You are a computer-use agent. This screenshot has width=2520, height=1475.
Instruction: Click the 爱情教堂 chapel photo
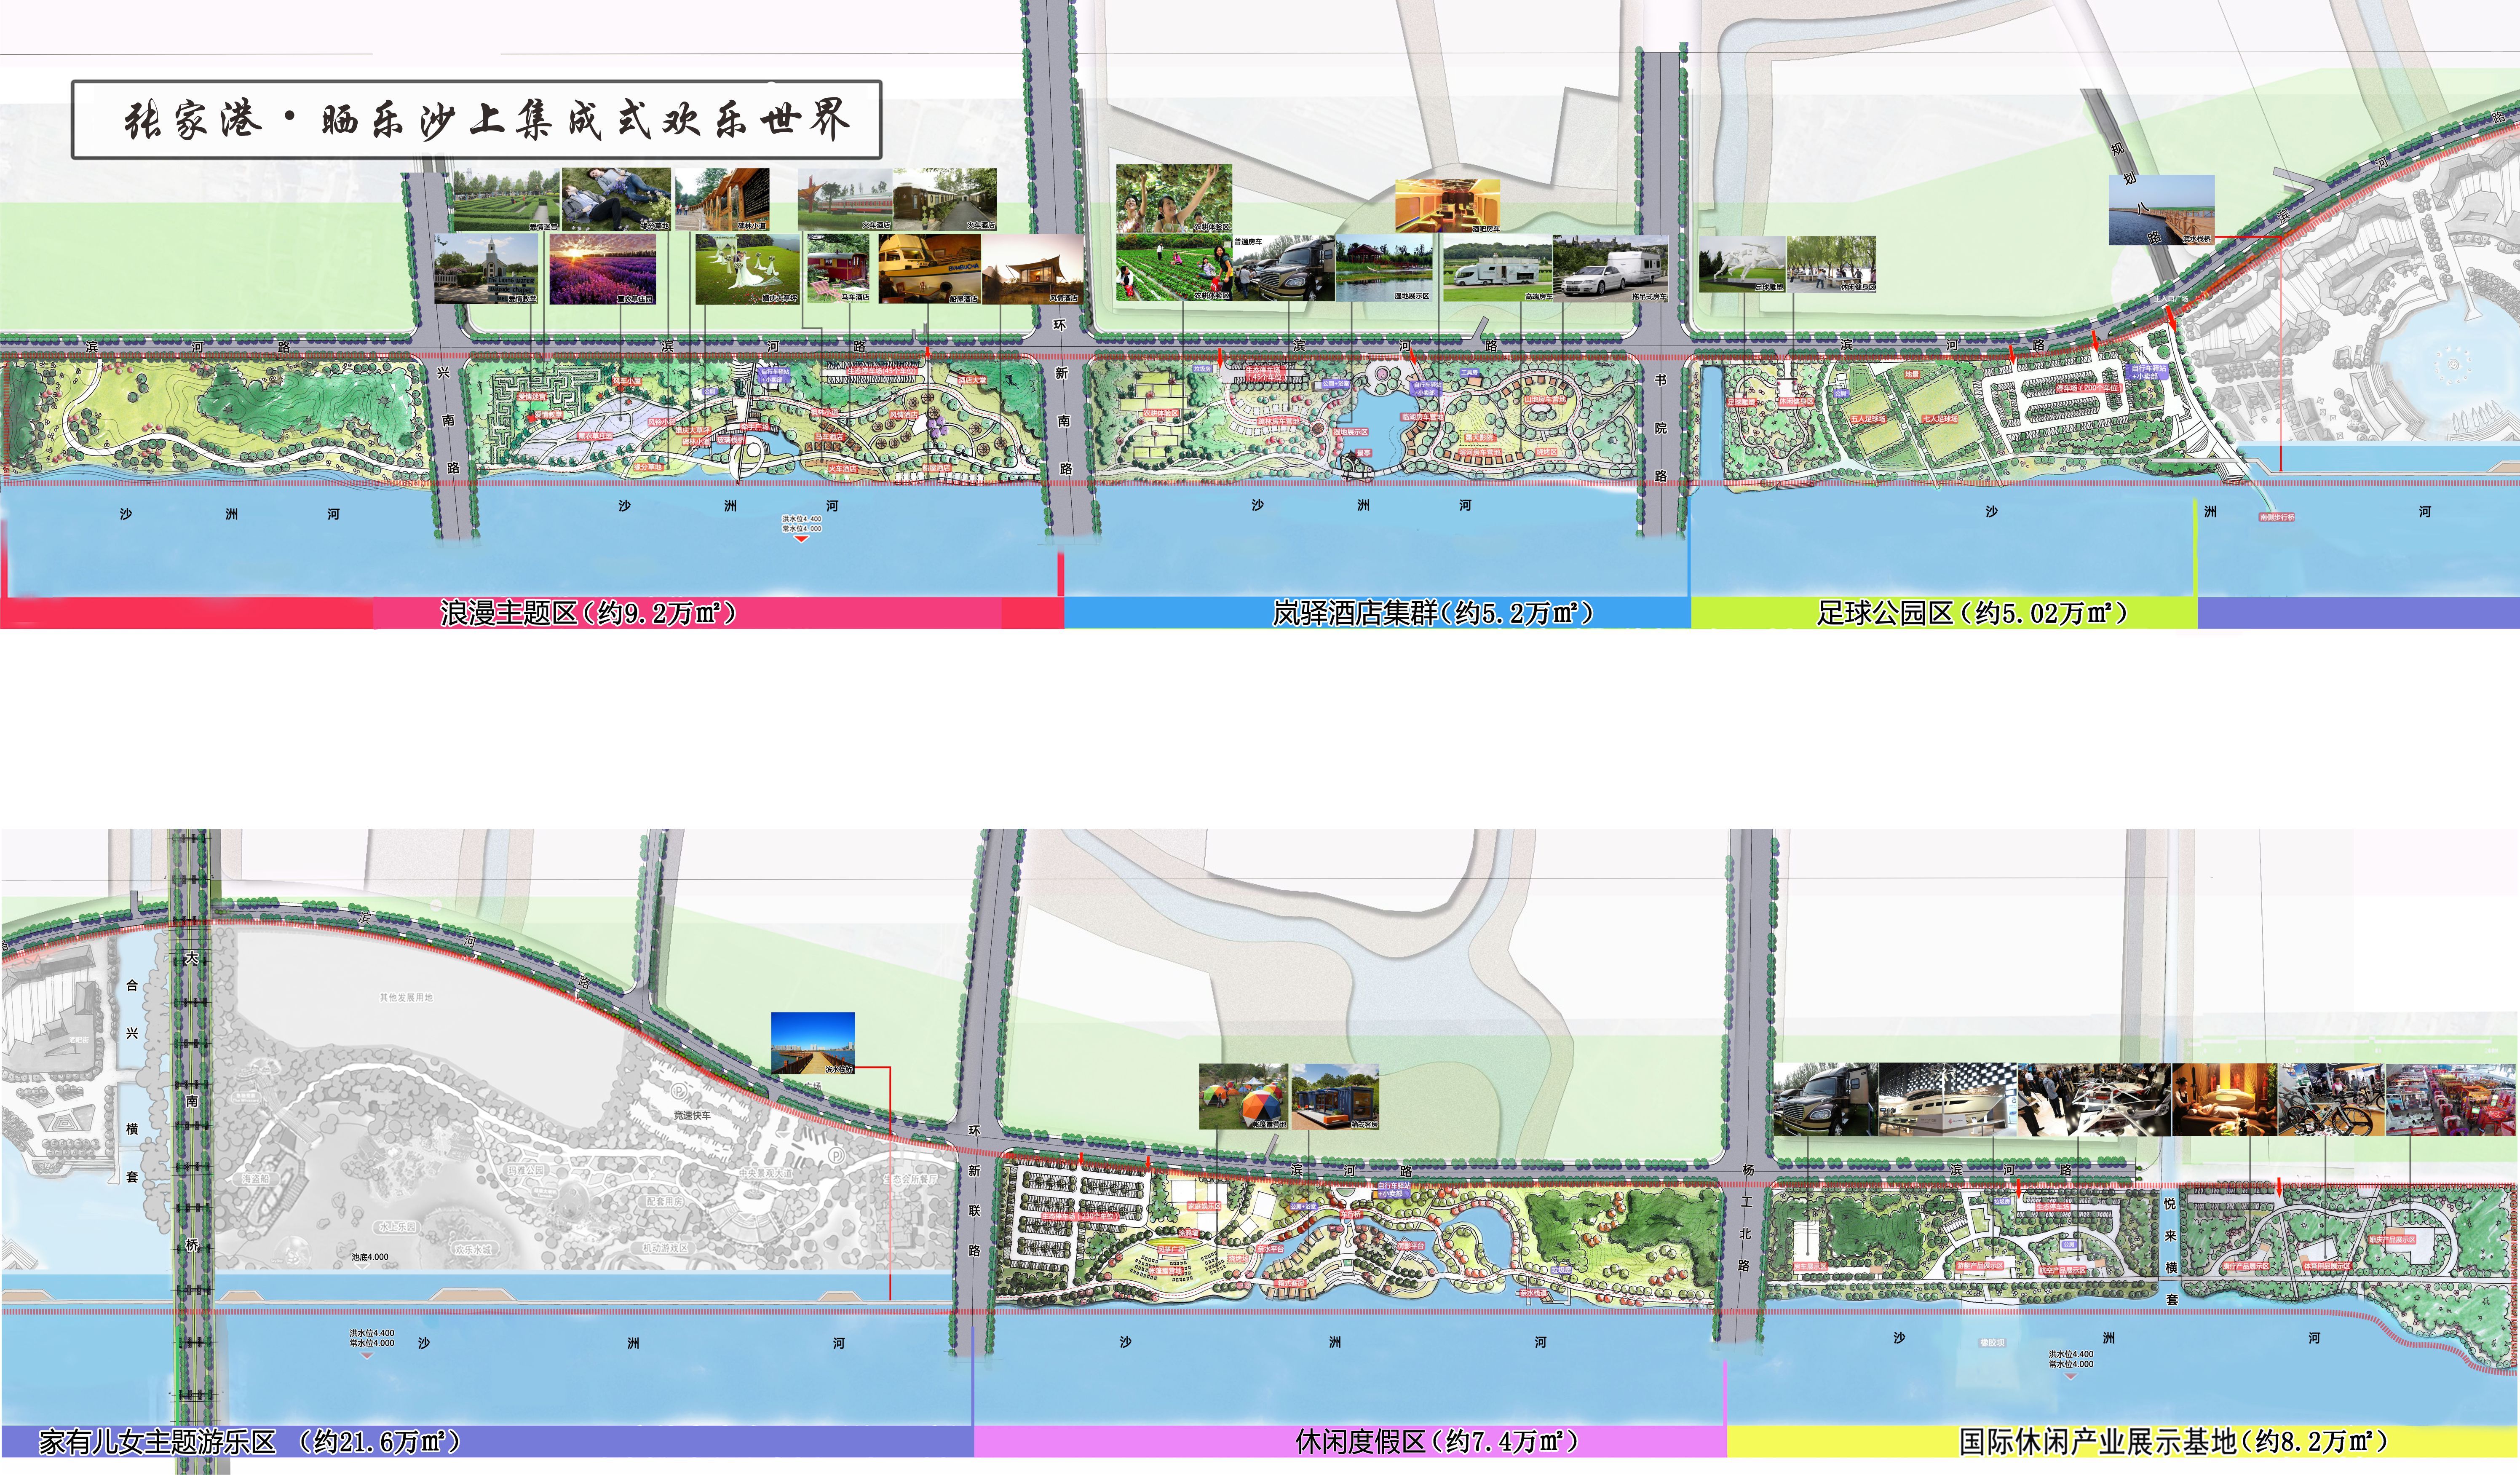coord(486,269)
